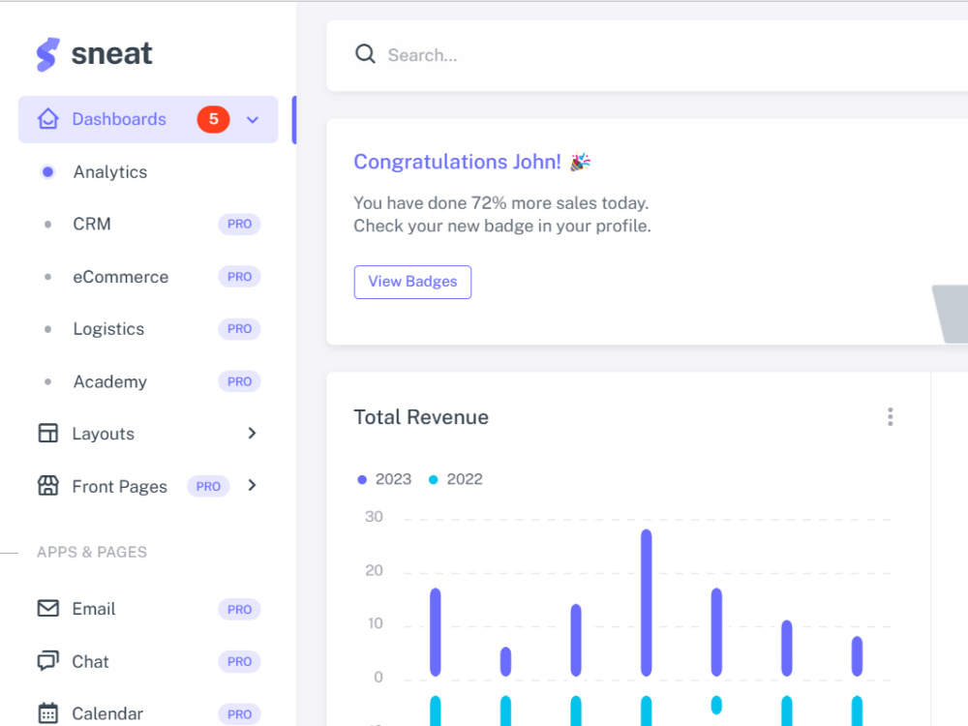Click the party popper emoji
The image size is (968, 726).
[580, 162]
